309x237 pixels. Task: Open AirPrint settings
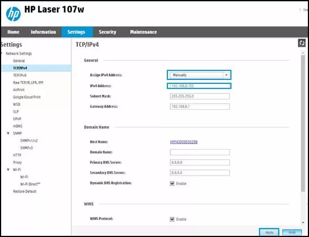click(x=19, y=90)
